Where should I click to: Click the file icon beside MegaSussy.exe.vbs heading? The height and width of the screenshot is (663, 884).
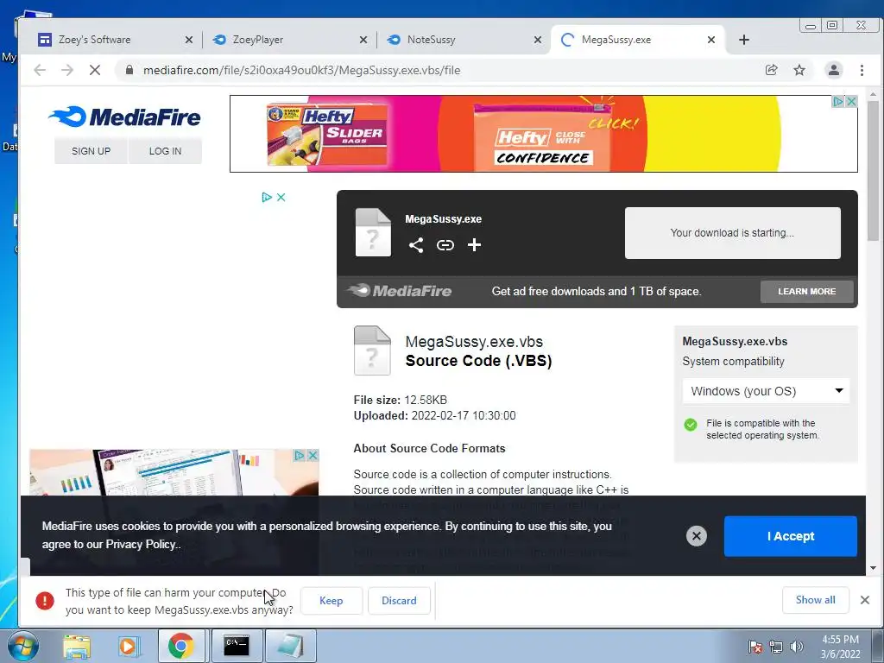pos(372,350)
